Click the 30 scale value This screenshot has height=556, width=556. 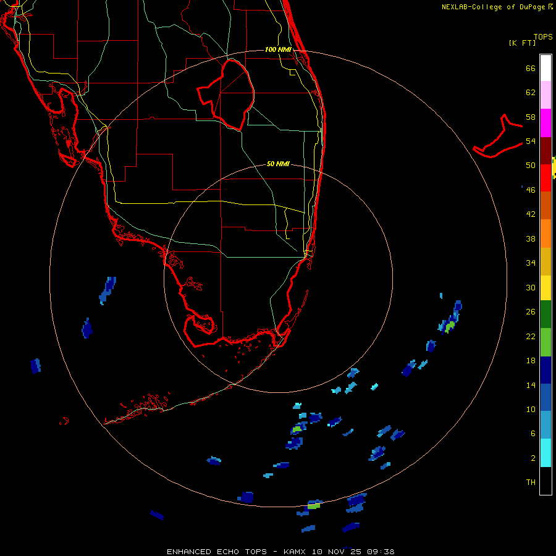pyautogui.click(x=531, y=287)
